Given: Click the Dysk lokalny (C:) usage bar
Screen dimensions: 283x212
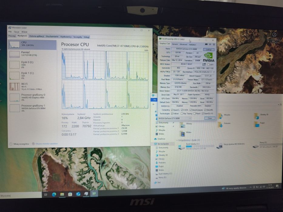Looking at the screenshot, I should click(200, 146).
